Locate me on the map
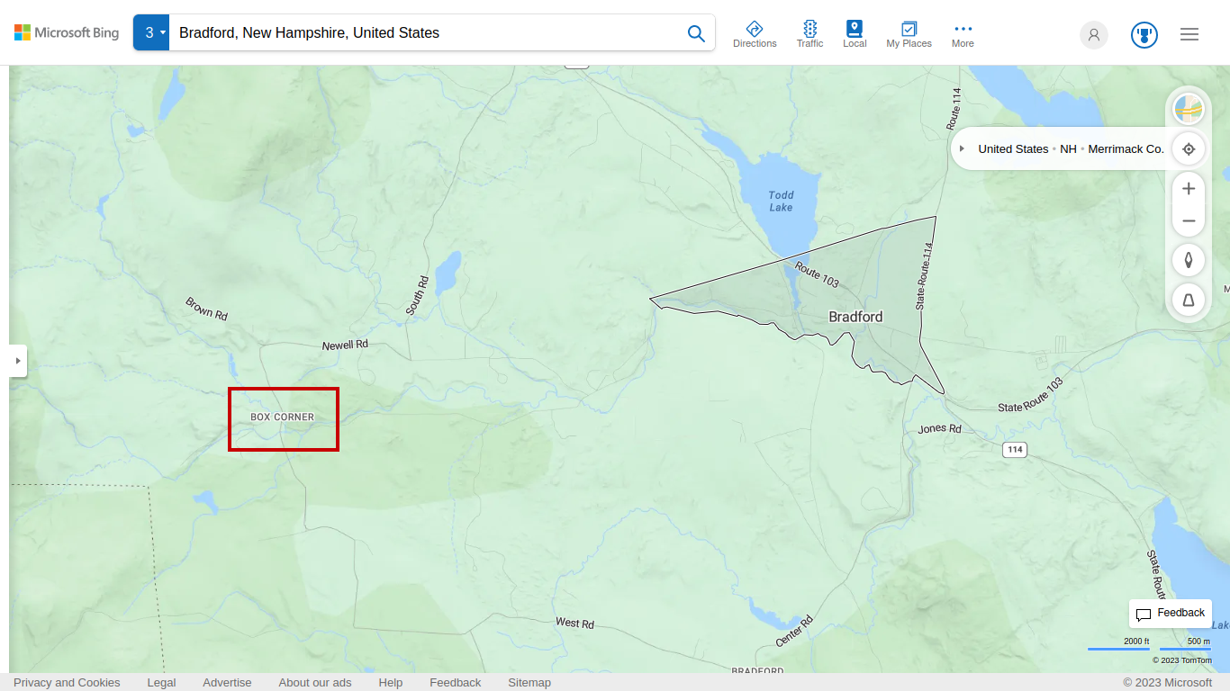Viewport: 1230px width, 691px height. [x=1189, y=148]
